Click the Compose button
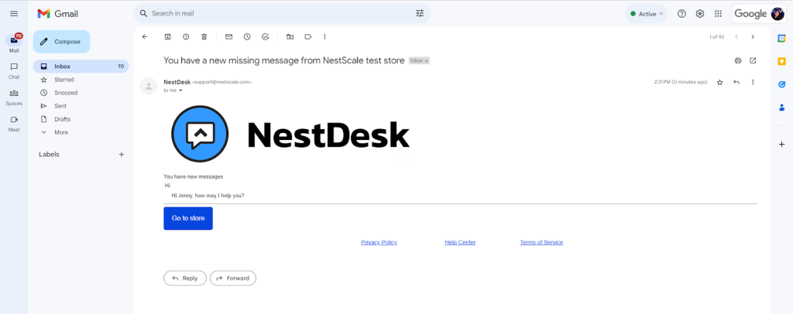The image size is (793, 314). (61, 42)
